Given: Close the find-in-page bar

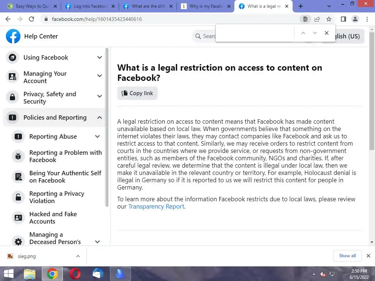Looking at the screenshot, I should point(326,33).
